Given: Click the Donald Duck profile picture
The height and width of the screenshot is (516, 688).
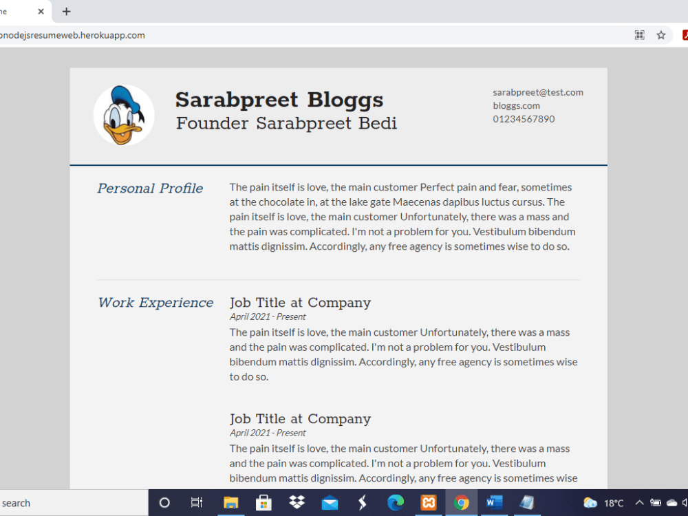Looking at the screenshot, I should click(124, 115).
